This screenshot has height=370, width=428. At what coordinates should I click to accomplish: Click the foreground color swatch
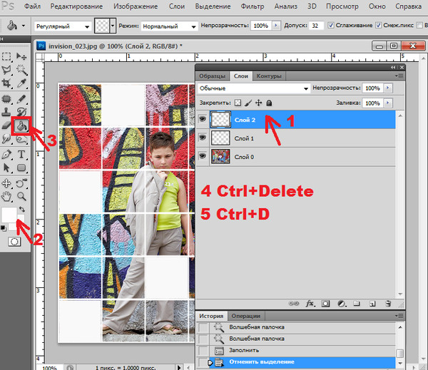point(9,215)
